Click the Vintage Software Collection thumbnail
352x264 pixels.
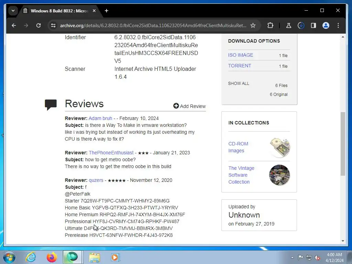279,175
